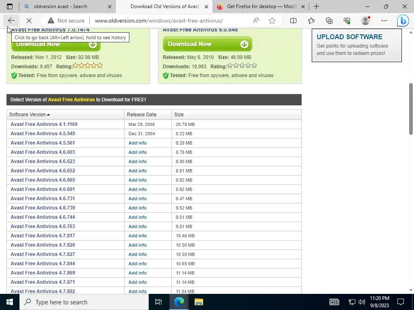The height and width of the screenshot is (310, 414).
Task: Go back using the browser back arrow
Action: (11, 21)
